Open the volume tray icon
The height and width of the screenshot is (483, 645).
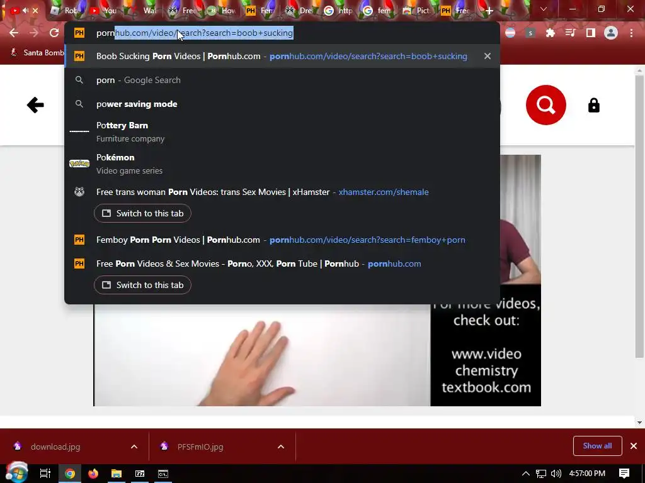pos(556,474)
